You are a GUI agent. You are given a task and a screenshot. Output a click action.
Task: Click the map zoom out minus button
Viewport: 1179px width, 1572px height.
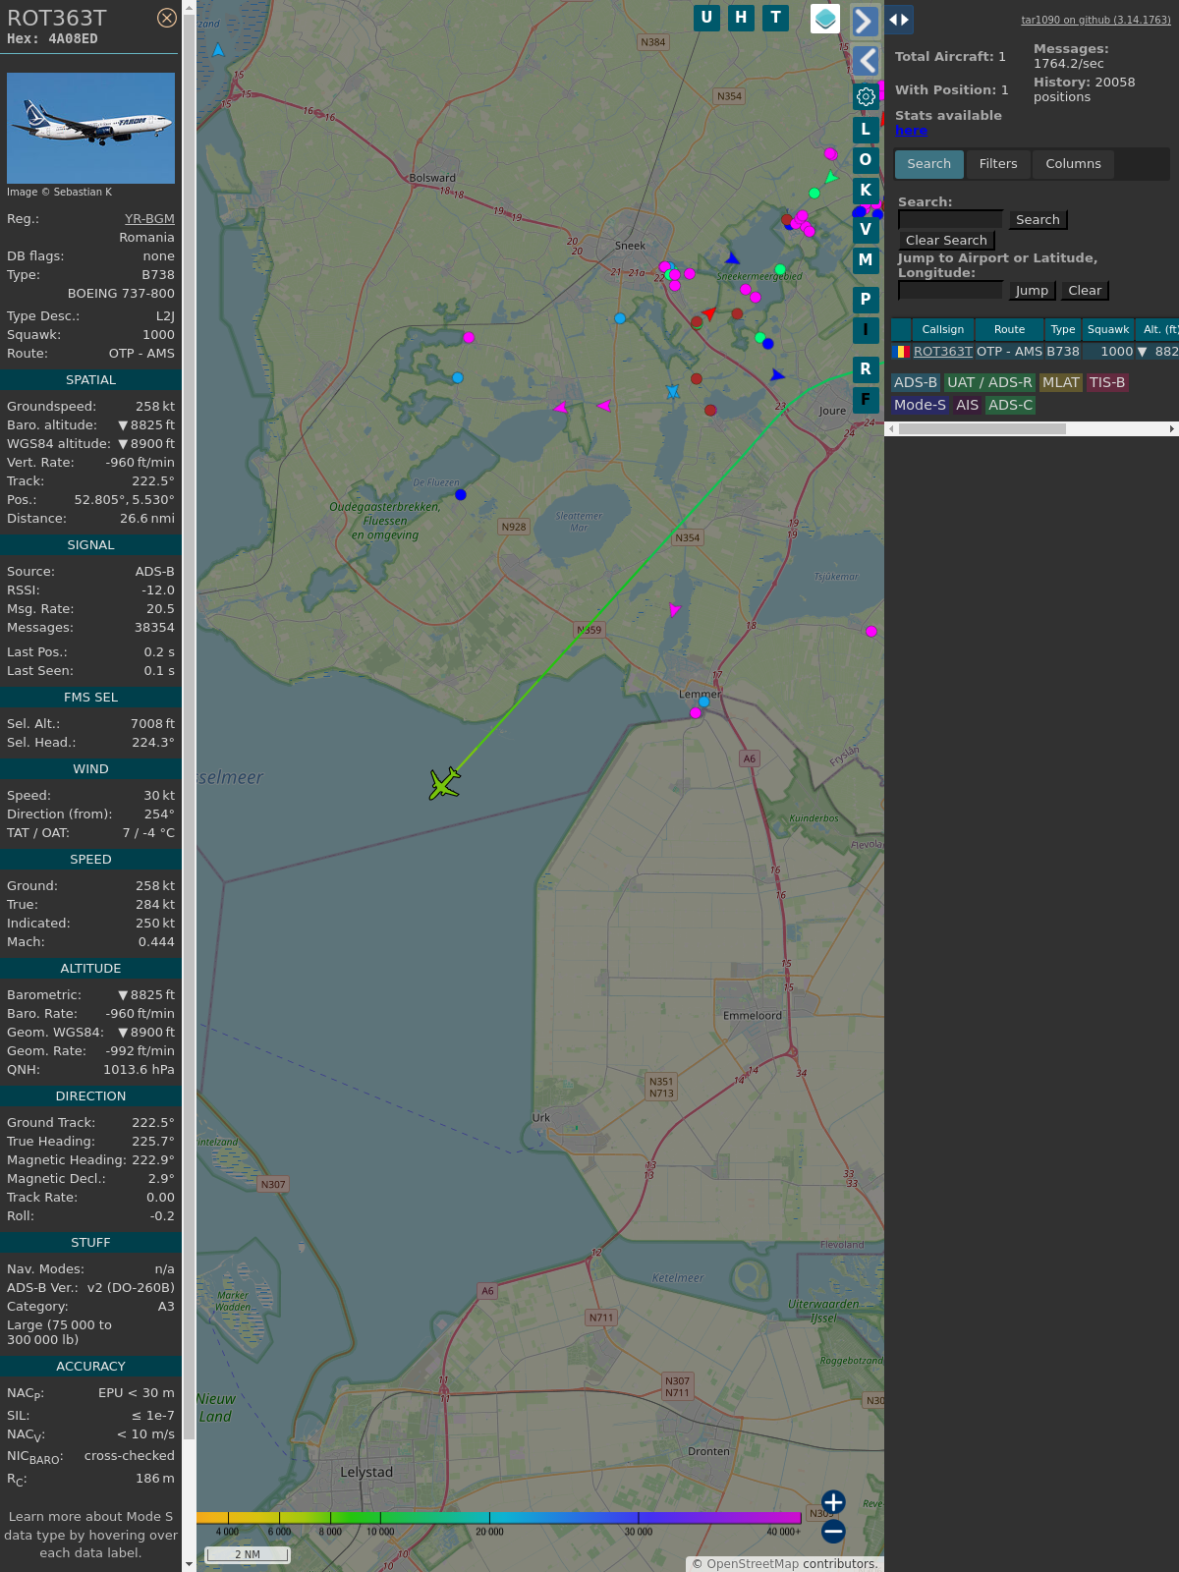[833, 1532]
